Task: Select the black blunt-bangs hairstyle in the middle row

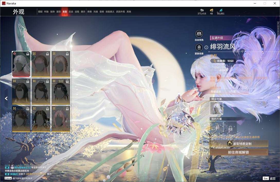Action: (21, 92)
